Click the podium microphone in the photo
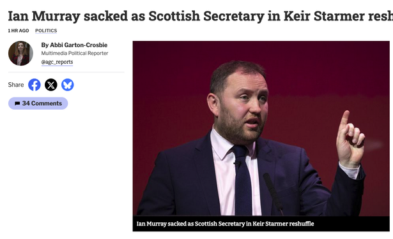Image resolution: width=393 pixels, height=239 pixels. click(273, 192)
